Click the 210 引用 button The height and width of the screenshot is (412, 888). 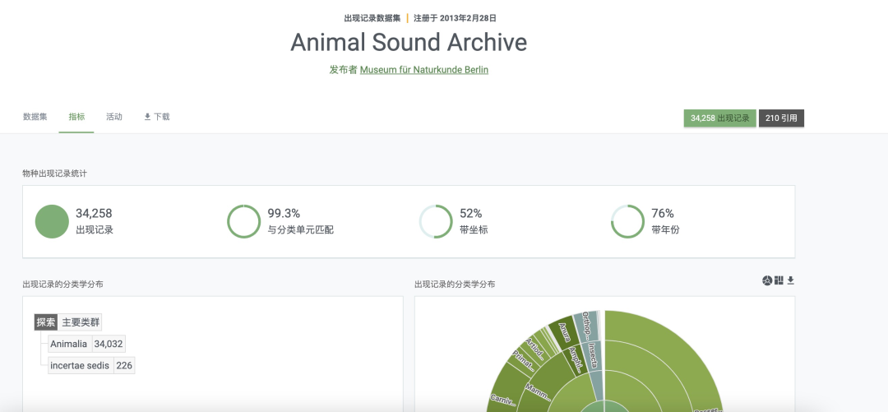click(x=781, y=118)
